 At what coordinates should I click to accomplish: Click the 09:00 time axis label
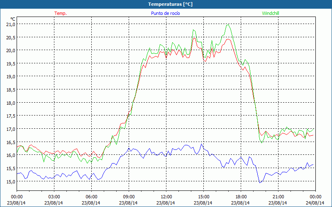(x=129, y=197)
